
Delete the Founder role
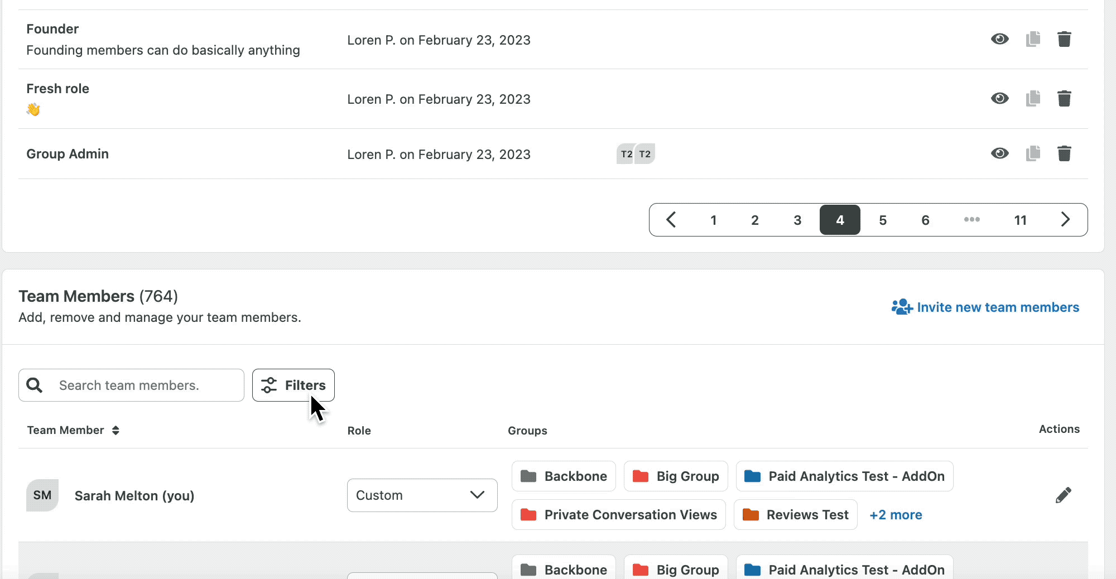point(1064,39)
